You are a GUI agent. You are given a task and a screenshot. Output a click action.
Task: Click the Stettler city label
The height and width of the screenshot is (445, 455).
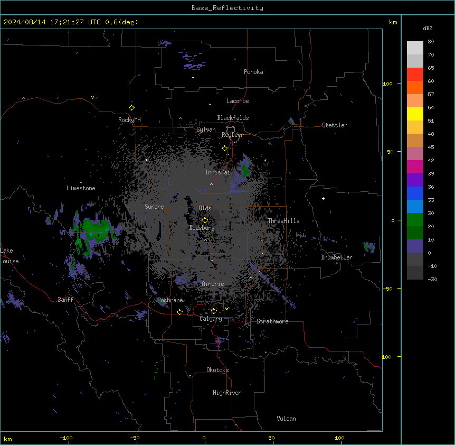(334, 125)
